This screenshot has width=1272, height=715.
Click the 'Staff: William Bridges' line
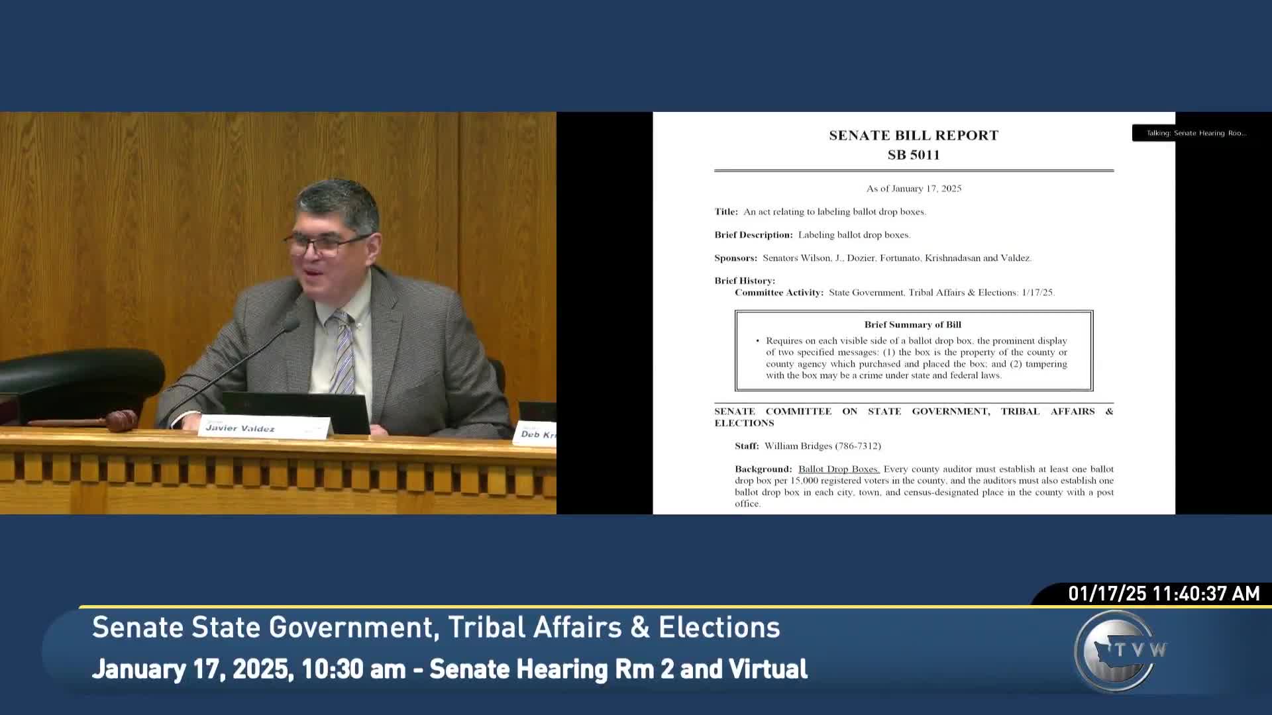[808, 446]
